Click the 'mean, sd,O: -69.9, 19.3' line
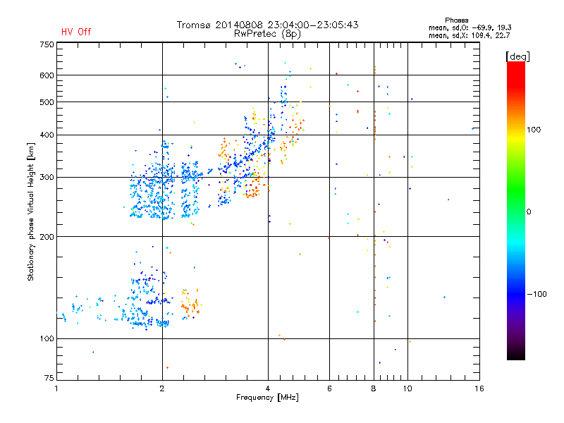564x423 pixels. (470, 27)
